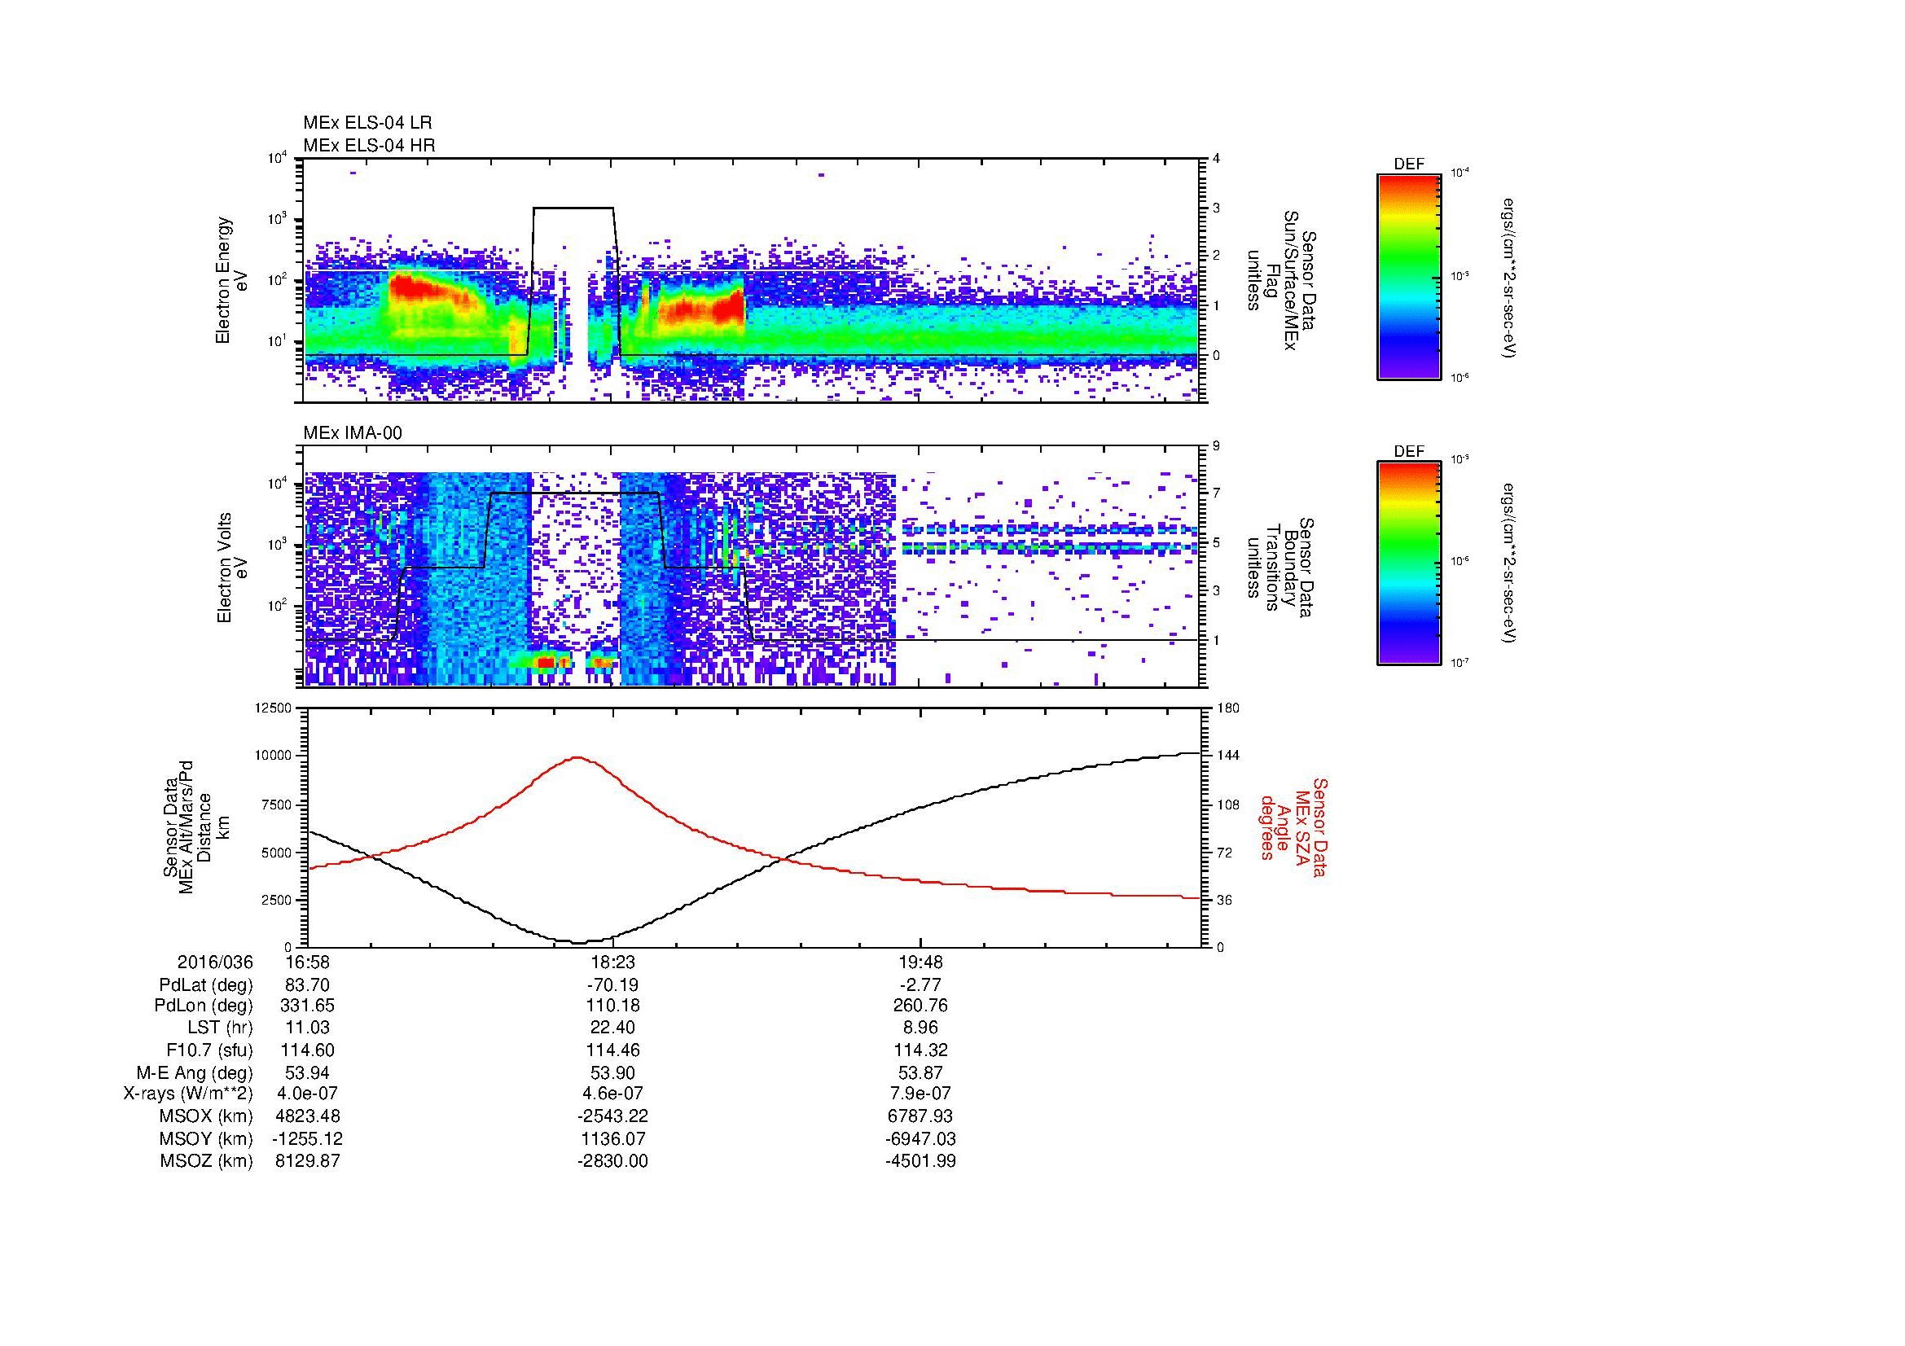Select the PdLat value 83.70
1905x1346 pixels.
click(307, 985)
